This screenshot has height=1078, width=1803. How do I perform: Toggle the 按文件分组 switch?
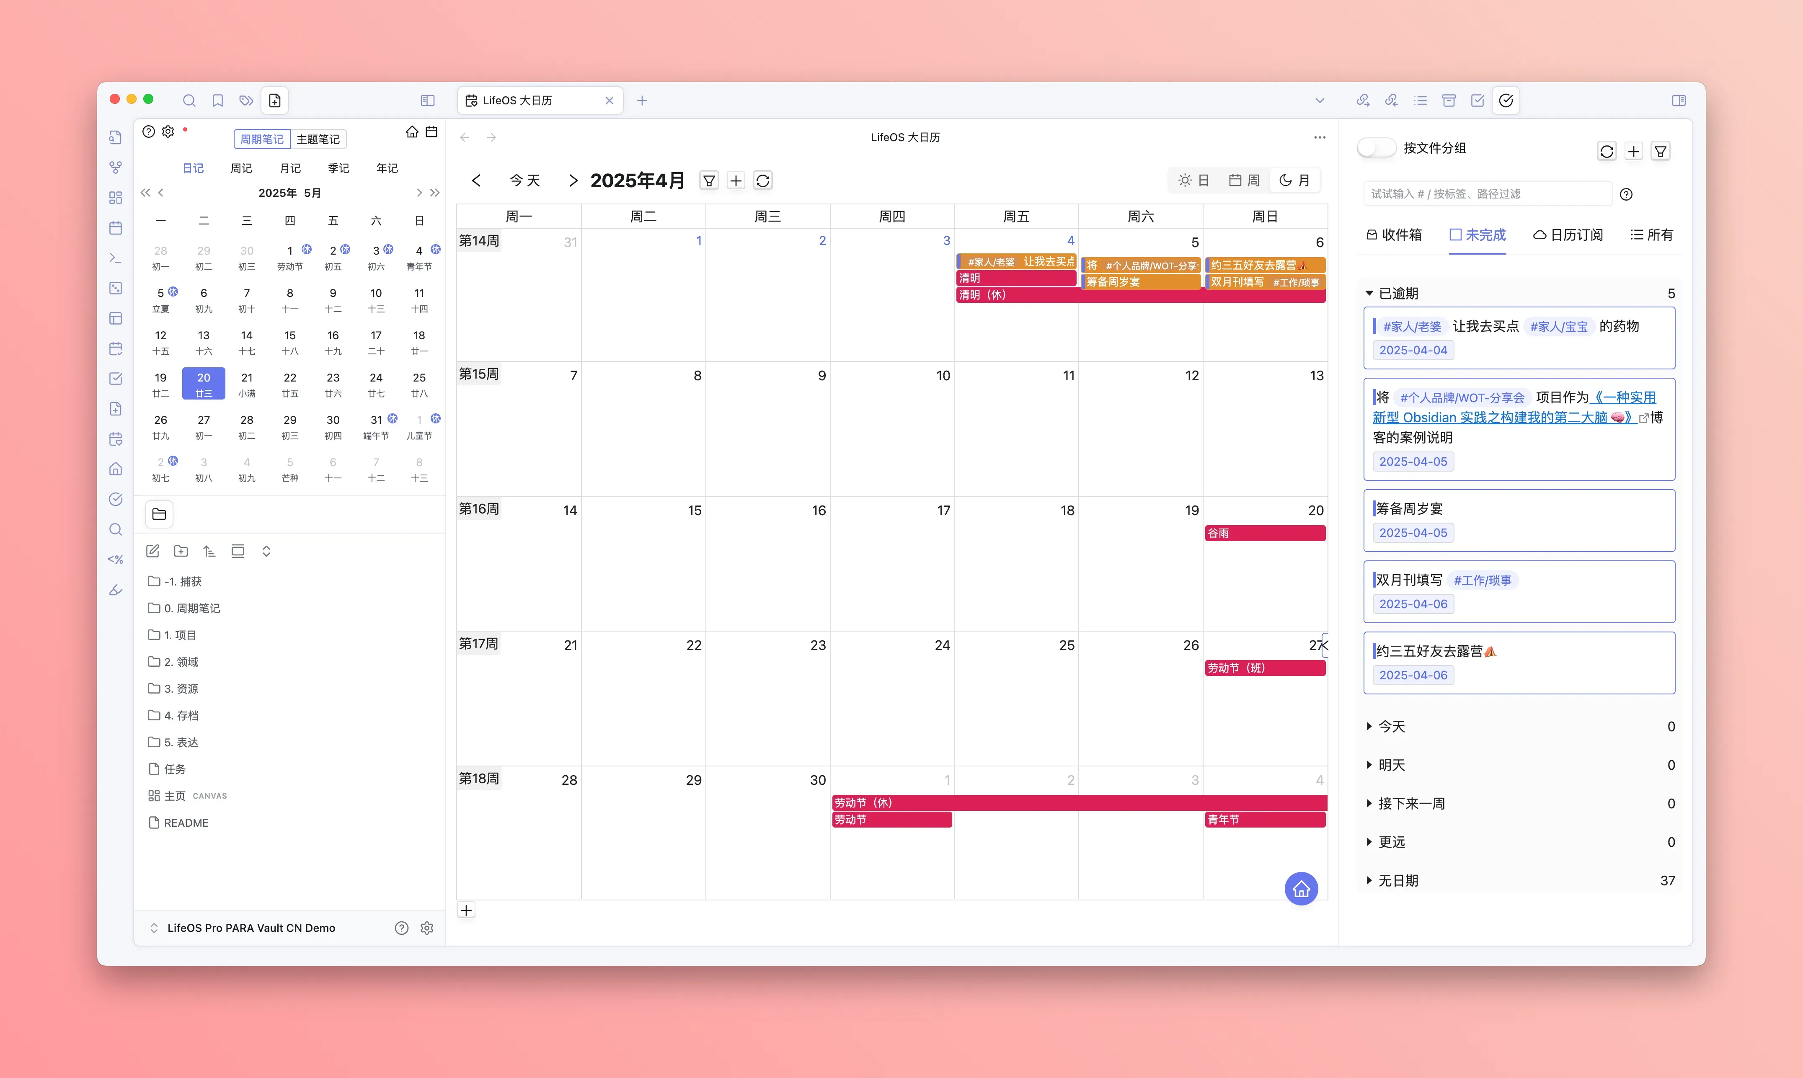1377,148
